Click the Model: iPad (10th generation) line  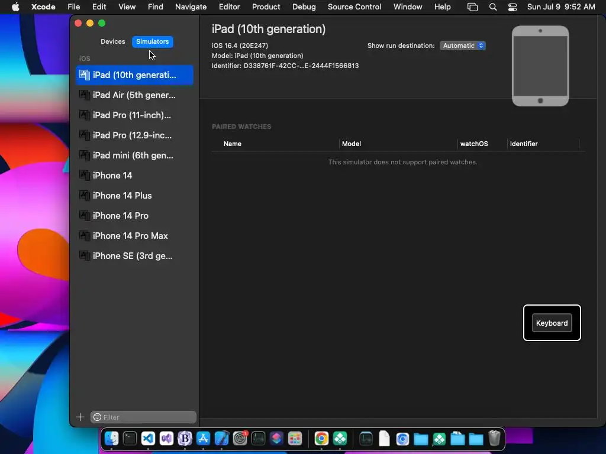257,56
